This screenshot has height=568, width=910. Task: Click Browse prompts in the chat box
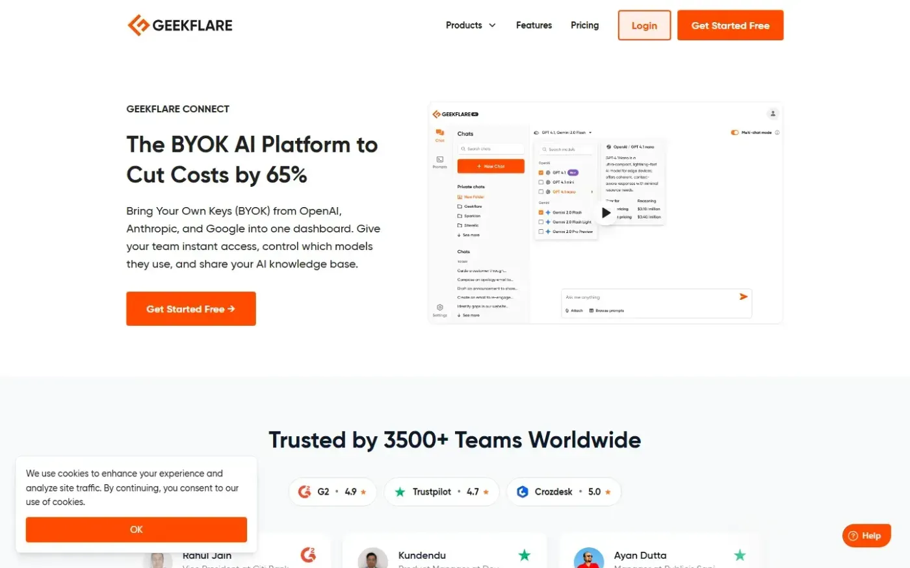606,311
